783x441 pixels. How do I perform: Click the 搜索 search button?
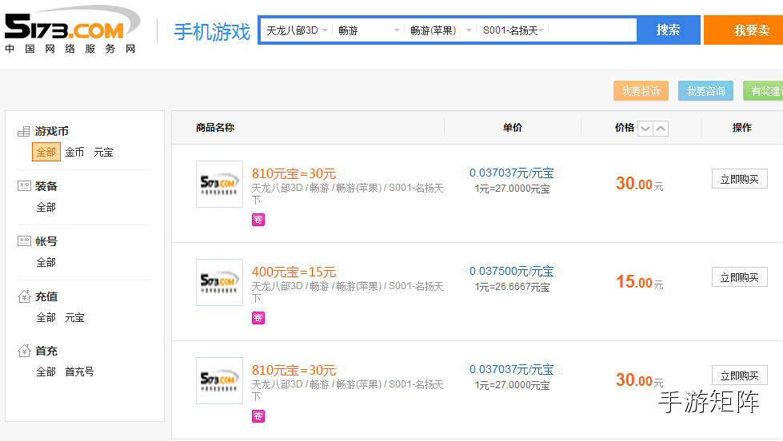coord(668,30)
